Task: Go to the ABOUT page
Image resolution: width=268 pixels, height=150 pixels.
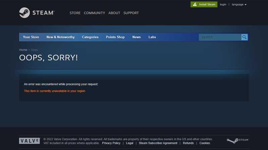Action: 114,13
